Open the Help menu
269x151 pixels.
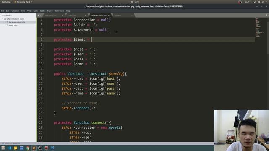(x=68, y=11)
